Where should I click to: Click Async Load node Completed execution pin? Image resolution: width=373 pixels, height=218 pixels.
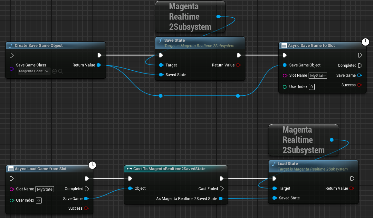[87, 189]
